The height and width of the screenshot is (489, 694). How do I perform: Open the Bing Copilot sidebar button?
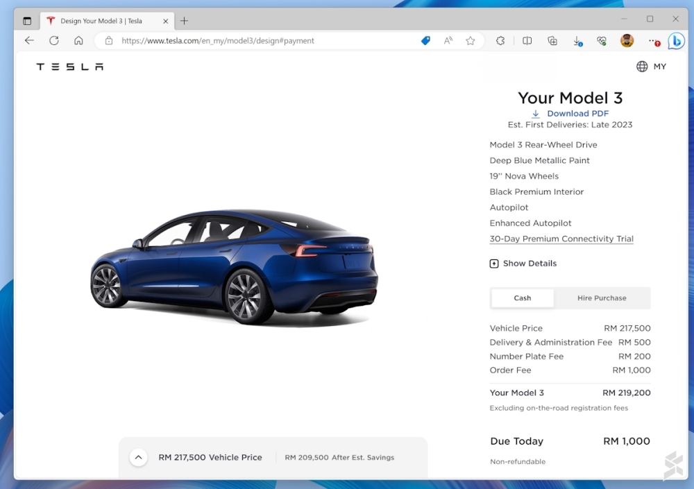tap(676, 41)
